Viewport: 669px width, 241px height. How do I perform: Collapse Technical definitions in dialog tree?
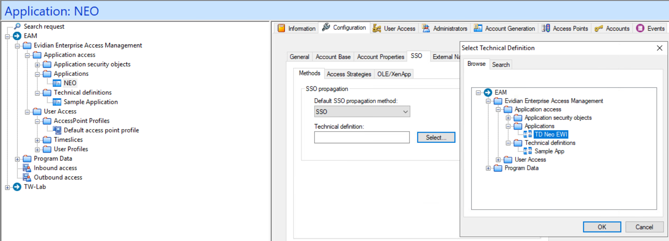[508, 143]
